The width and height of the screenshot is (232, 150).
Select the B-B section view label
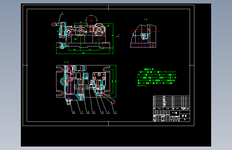[66, 62]
